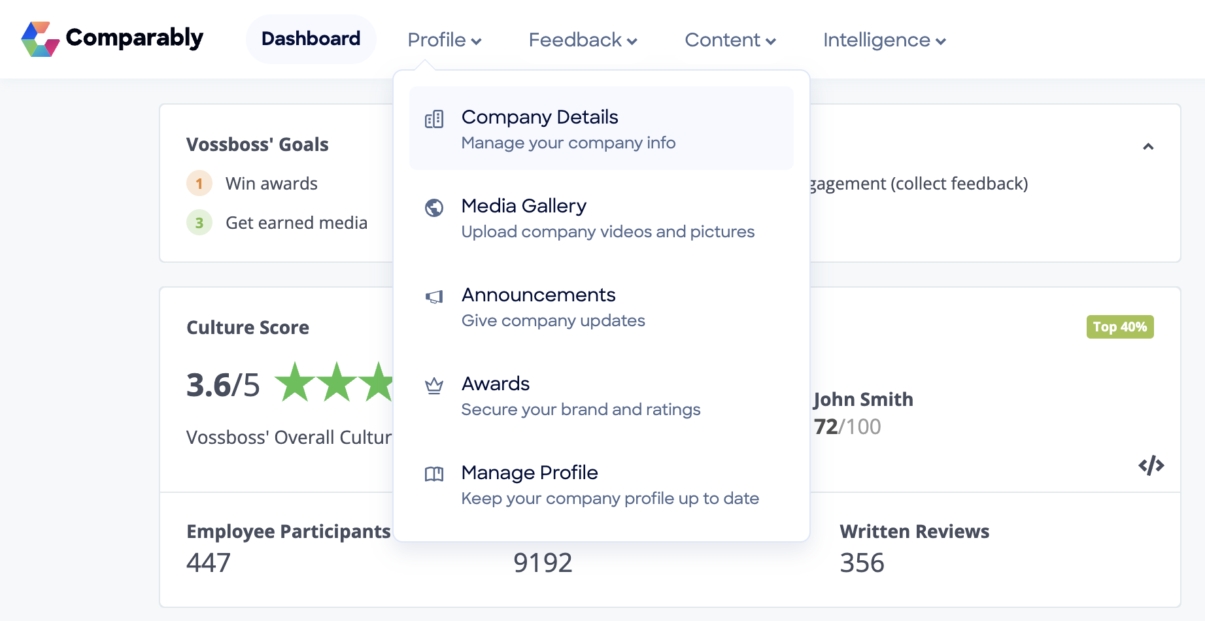Click the embed code icon
This screenshot has width=1205, height=621.
coord(1151,465)
